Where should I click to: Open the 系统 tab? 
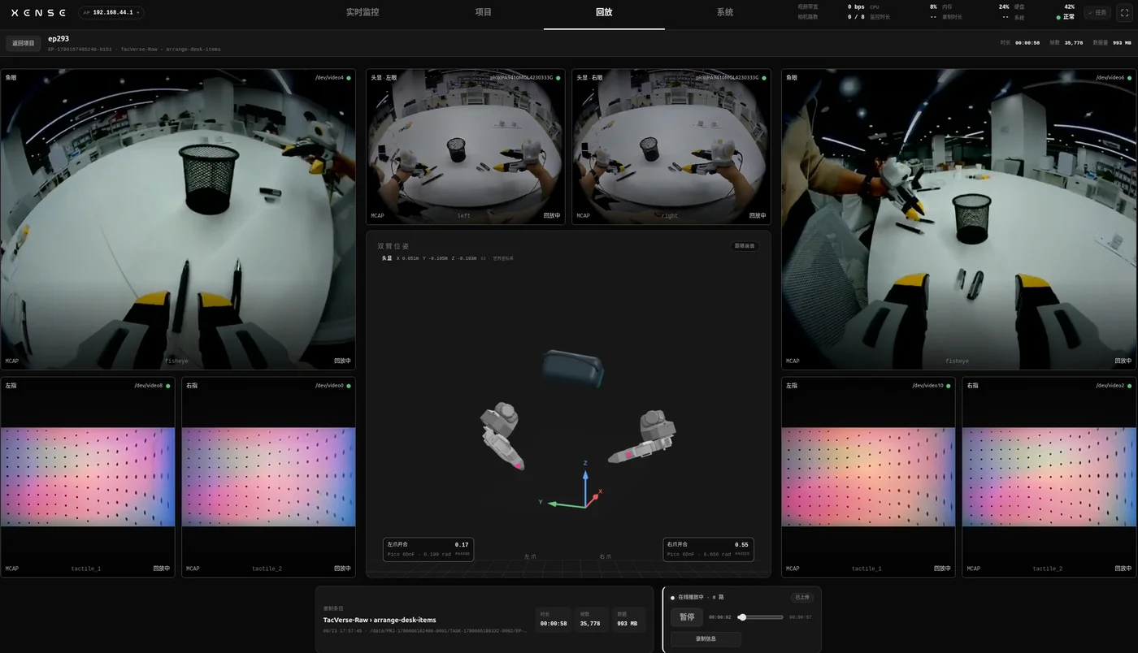pos(725,12)
